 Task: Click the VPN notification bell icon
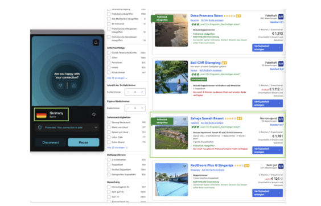(x=96, y=42)
